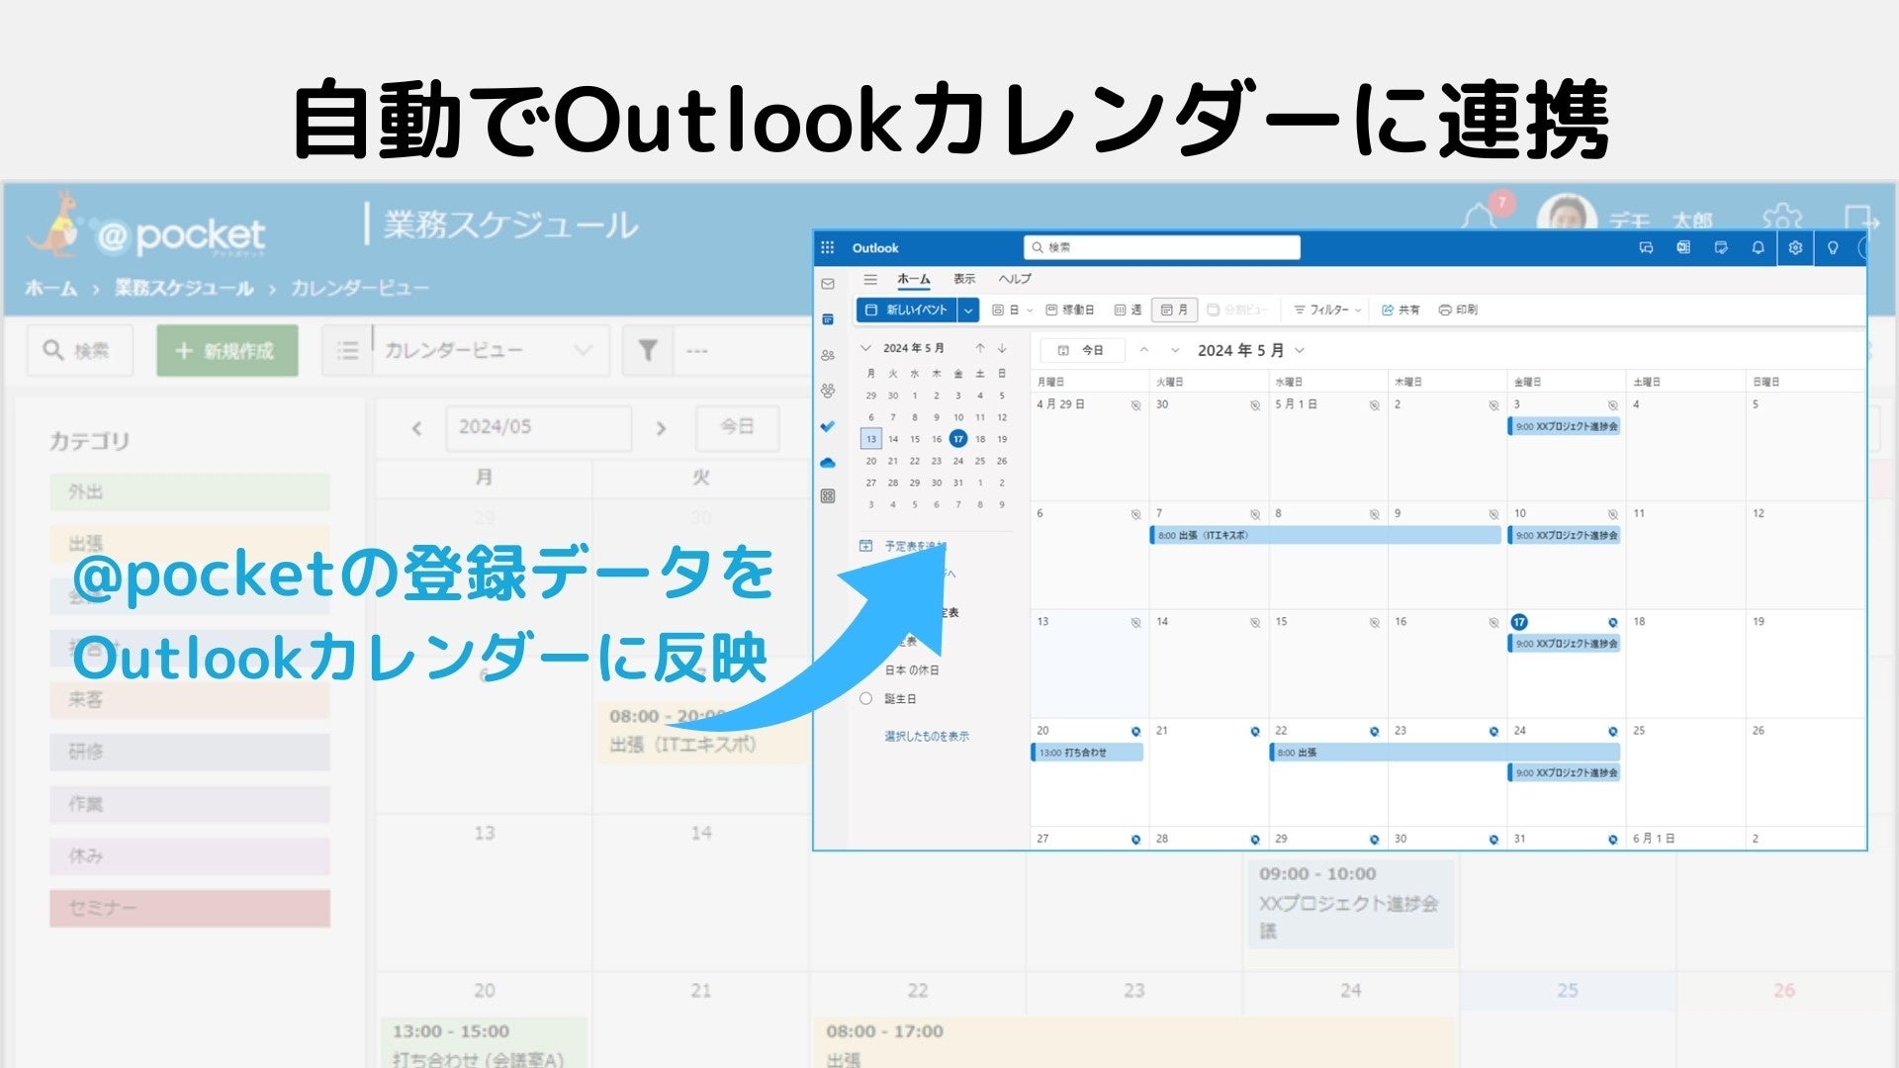Viewport: 1899px width, 1068px height.
Task: Toggle the Outlook navigation hamburger menu
Action: coord(870,280)
